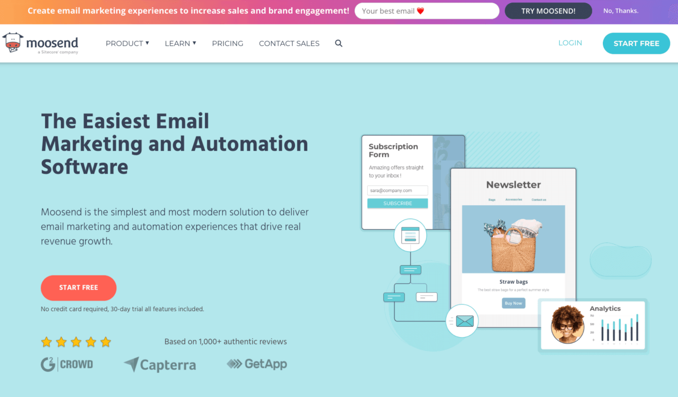Viewport: 678px width, 397px height.
Task: Dismiss banner with No, Thanks.
Action: 621,11
